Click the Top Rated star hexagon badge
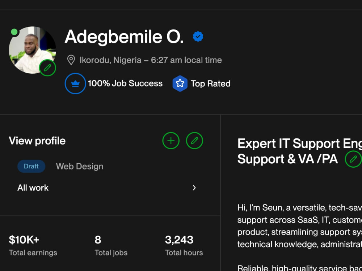Image resolution: width=362 pixels, height=271 pixels. (x=180, y=83)
